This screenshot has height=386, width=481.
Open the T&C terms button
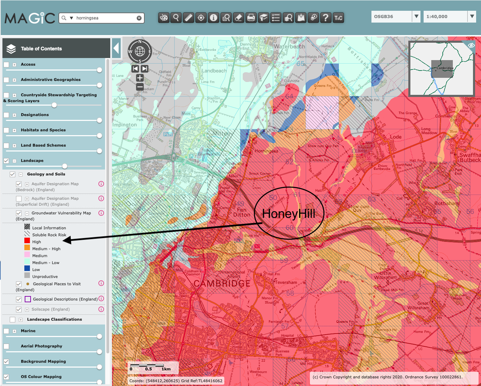338,18
